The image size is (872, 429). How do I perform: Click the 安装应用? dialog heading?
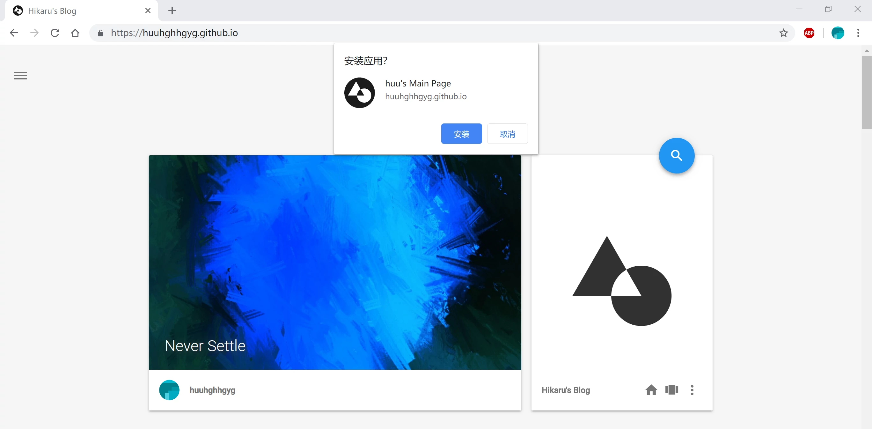tap(366, 61)
